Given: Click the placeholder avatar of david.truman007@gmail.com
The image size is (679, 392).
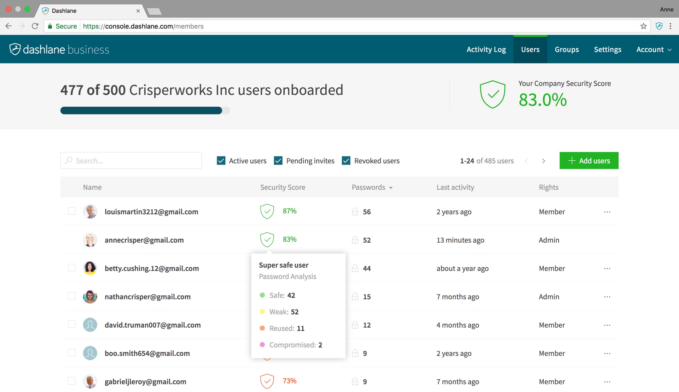Looking at the screenshot, I should pos(90,325).
